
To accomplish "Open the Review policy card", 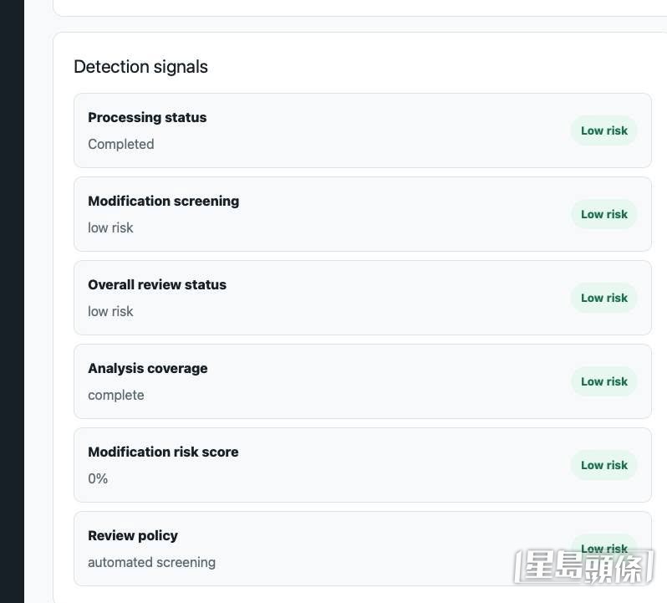I will coord(363,549).
